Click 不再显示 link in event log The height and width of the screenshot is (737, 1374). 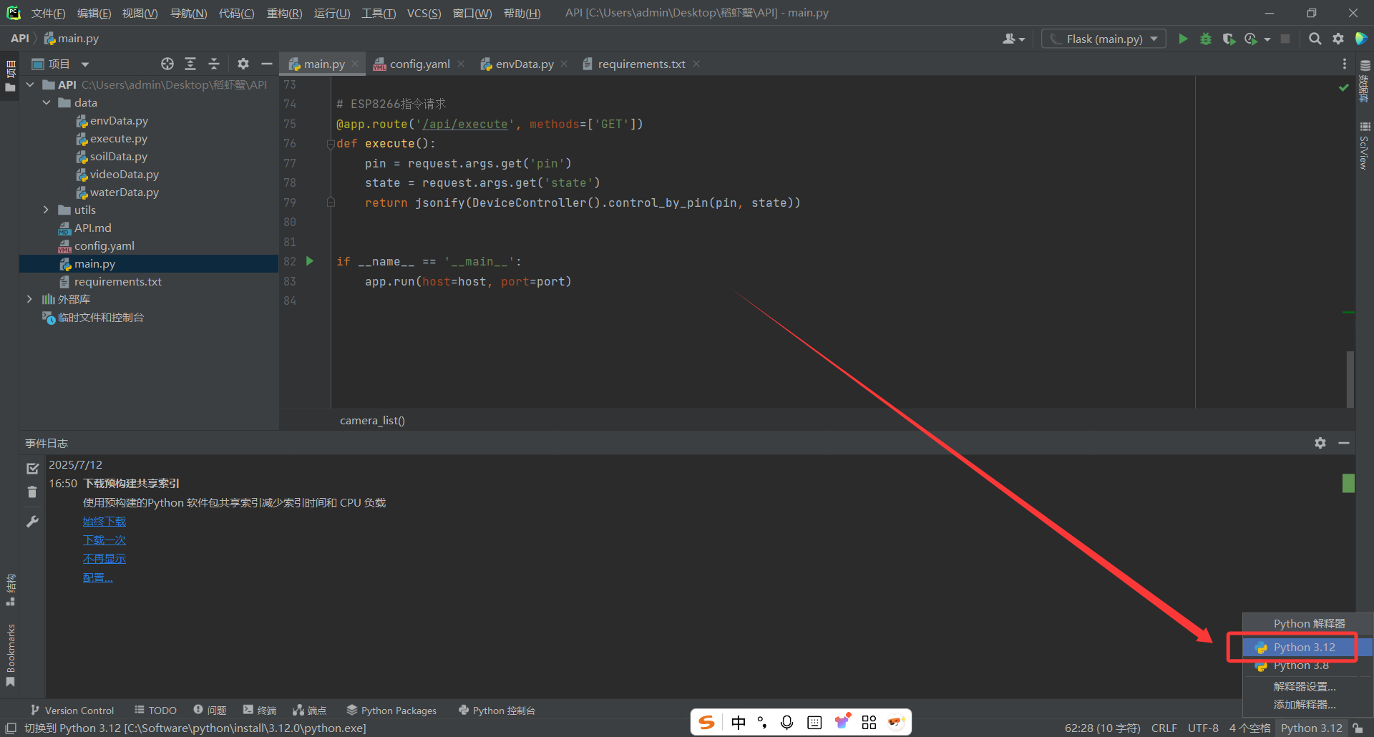[x=104, y=559]
